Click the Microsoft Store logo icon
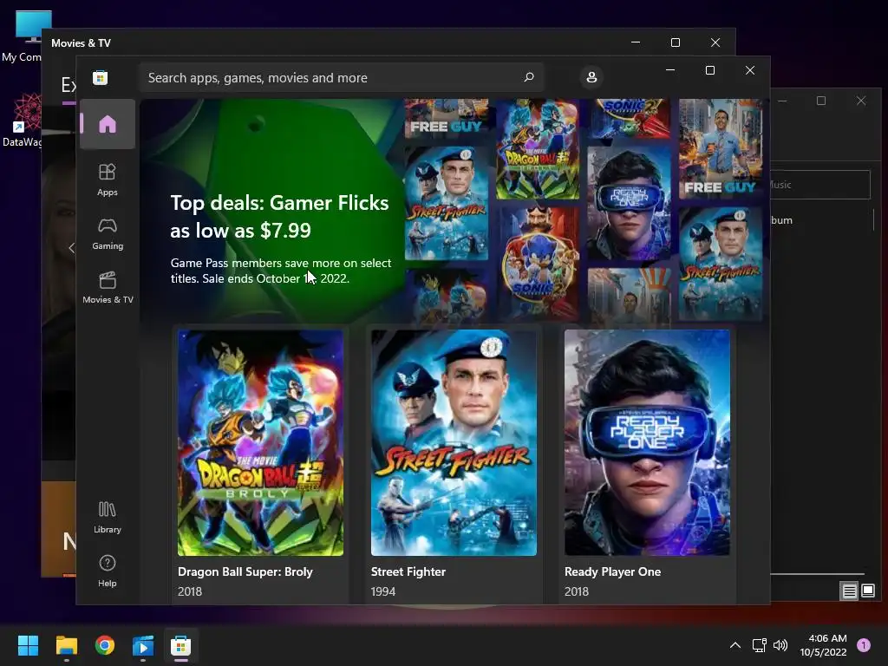The height and width of the screenshot is (666, 888). [101, 77]
